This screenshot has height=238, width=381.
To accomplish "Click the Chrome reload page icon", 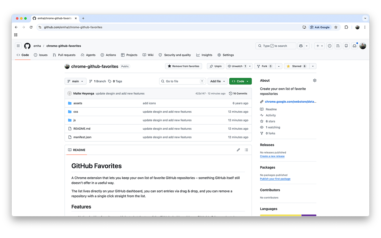I will tap(31, 27).
